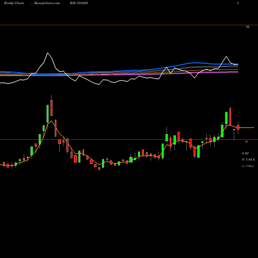Screen dimensions: 258x258
Task: Click the "BSE 533295" symbol text
Action: 79,3
